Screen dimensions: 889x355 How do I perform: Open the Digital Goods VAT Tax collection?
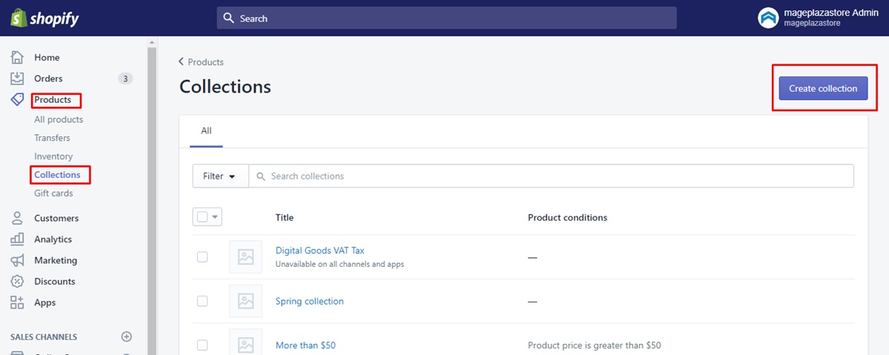point(320,251)
